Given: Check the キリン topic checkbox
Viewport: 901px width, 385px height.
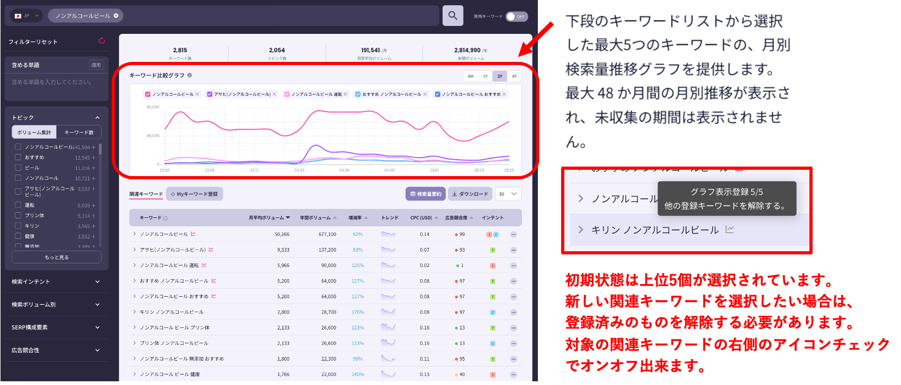Looking at the screenshot, I should [18, 226].
